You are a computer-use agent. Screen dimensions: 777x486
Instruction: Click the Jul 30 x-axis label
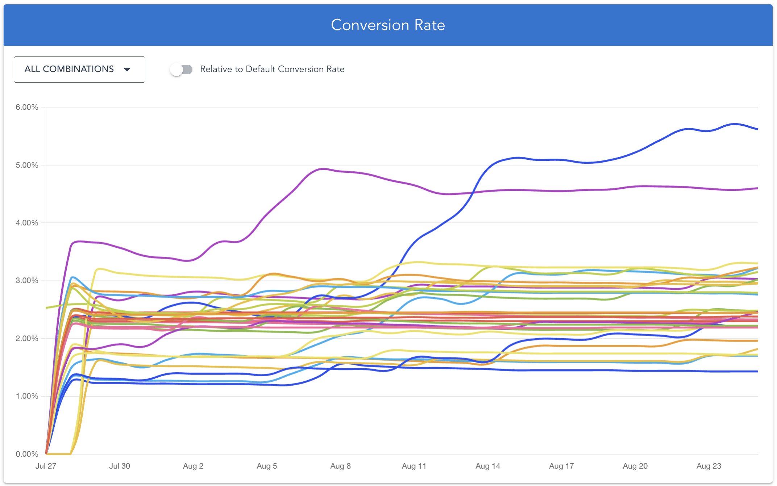[x=120, y=466]
